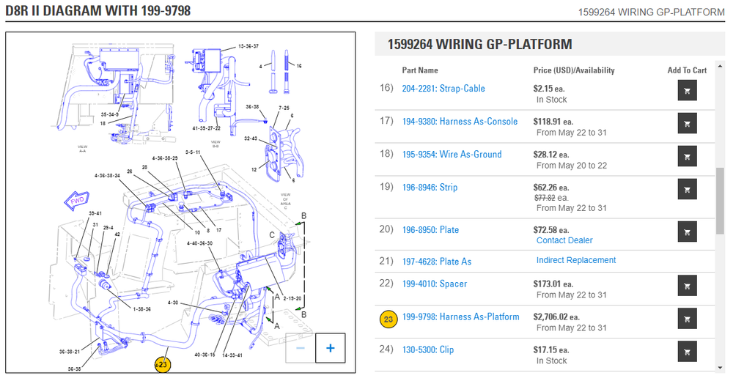733x381 pixels.
Task: Click Add To Cart column header
Action: [x=687, y=70]
